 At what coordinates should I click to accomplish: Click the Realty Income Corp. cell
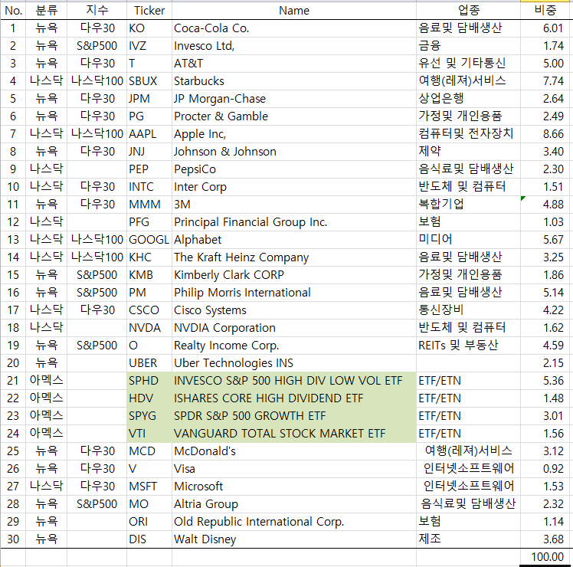point(294,345)
